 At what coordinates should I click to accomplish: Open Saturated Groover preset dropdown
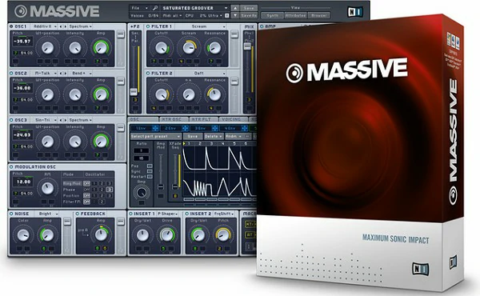coord(194,8)
